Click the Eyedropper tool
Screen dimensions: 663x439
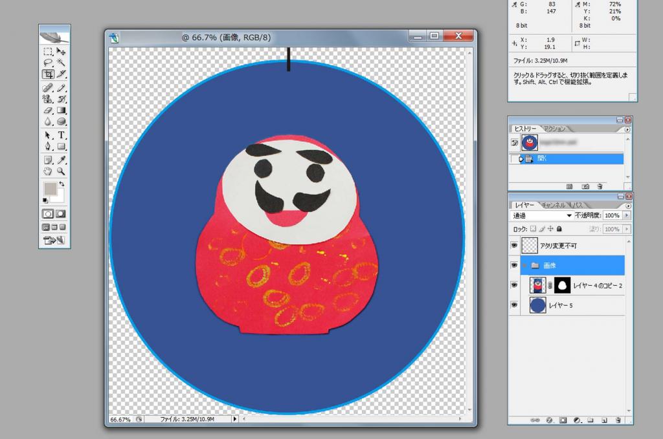tap(62, 160)
